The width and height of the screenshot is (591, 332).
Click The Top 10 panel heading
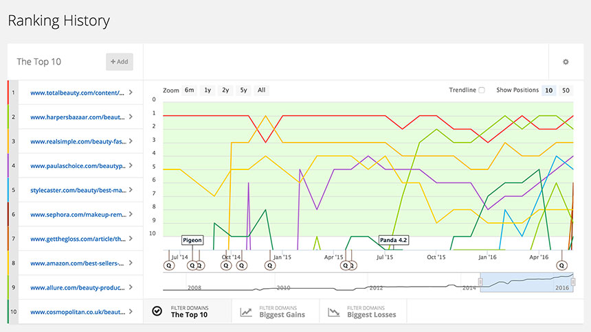pyautogui.click(x=38, y=62)
